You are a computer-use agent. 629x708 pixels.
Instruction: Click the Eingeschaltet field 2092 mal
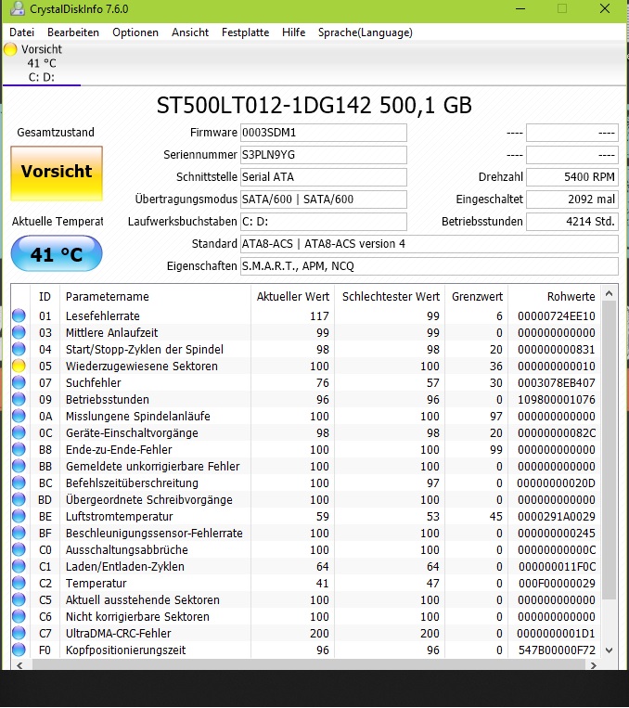(x=572, y=200)
